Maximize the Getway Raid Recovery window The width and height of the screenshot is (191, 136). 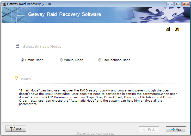[x=178, y=4]
